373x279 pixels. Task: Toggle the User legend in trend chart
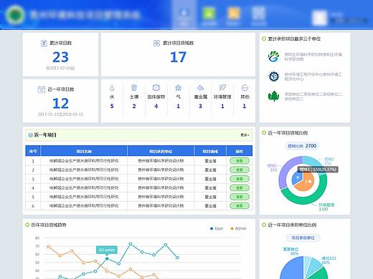pos(217,228)
